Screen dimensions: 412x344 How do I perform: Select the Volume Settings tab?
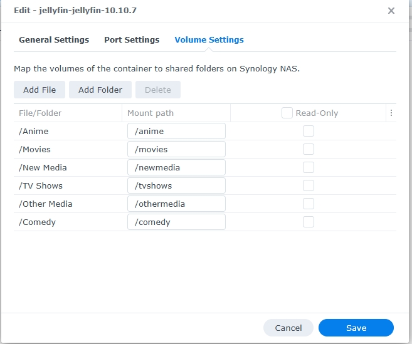point(209,39)
